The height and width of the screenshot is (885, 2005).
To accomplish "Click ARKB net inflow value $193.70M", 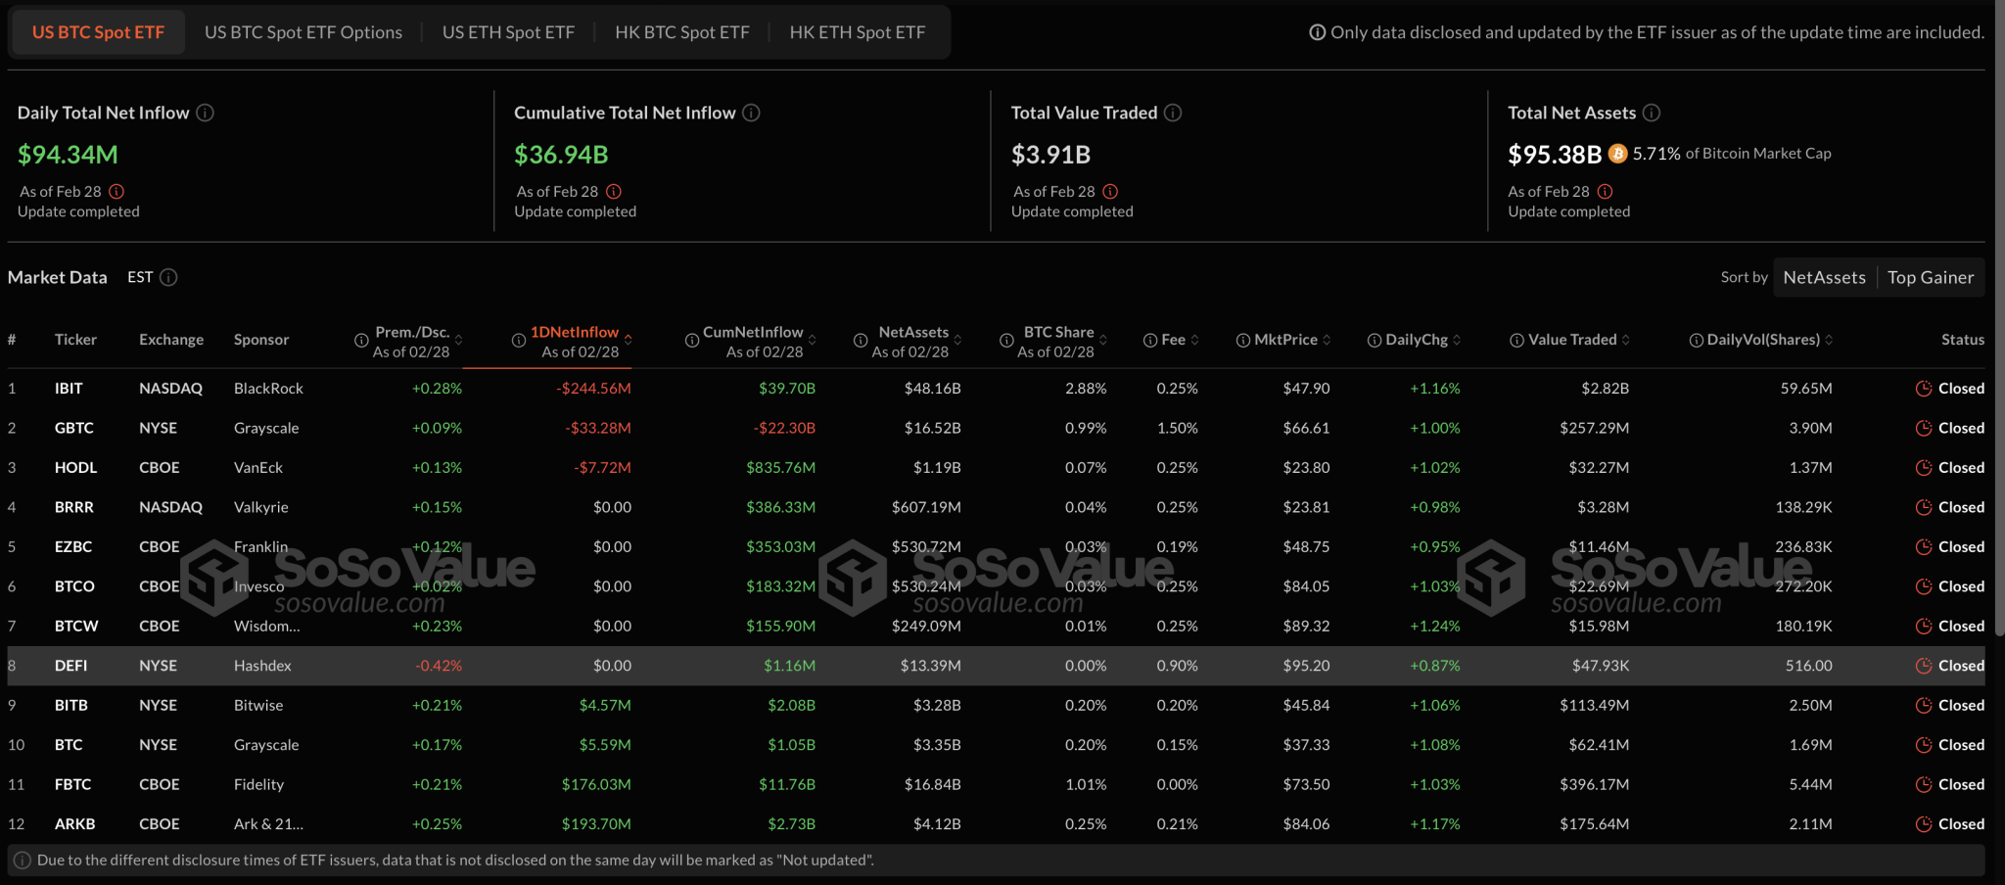I will 596,824.
